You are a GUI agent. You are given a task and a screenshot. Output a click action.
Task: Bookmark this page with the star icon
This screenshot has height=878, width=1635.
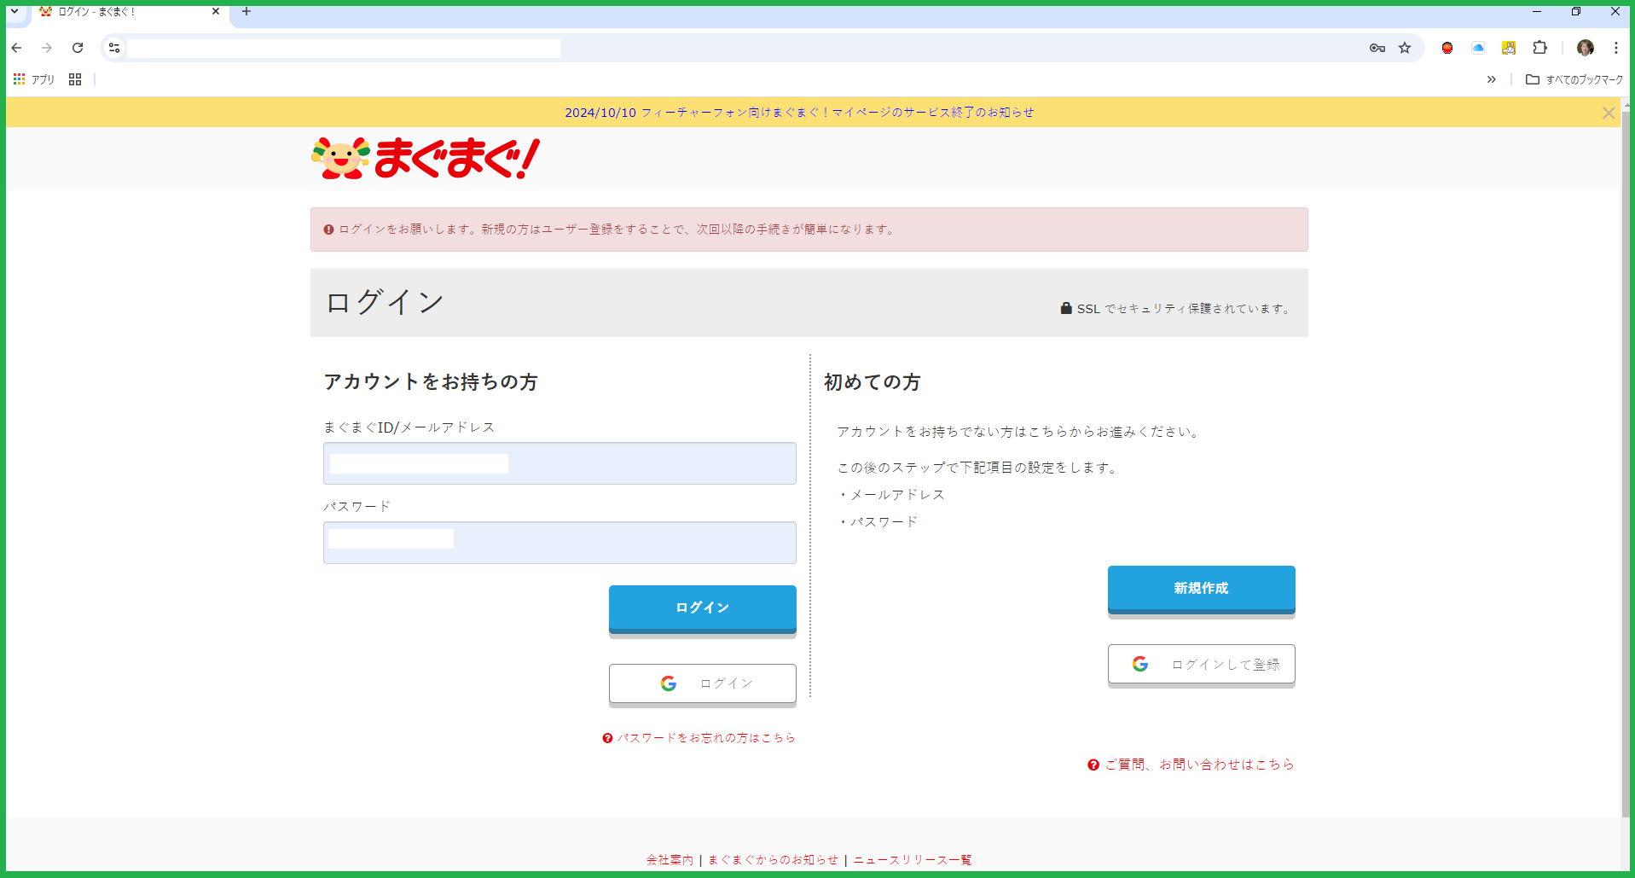coord(1405,48)
